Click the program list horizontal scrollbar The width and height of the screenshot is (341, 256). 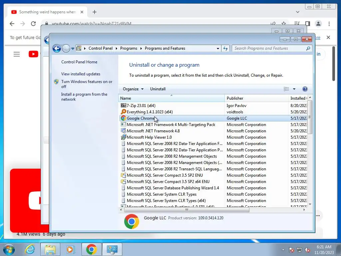point(186,210)
